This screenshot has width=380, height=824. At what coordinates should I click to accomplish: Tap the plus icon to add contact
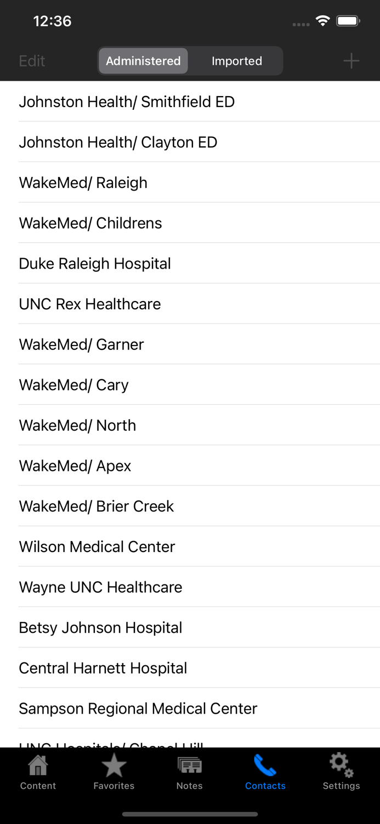[x=351, y=61]
